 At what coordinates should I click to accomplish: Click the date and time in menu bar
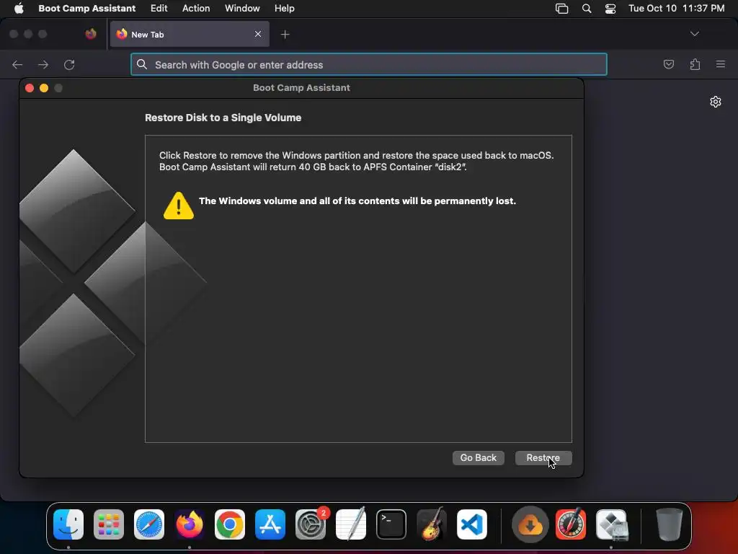click(x=676, y=9)
